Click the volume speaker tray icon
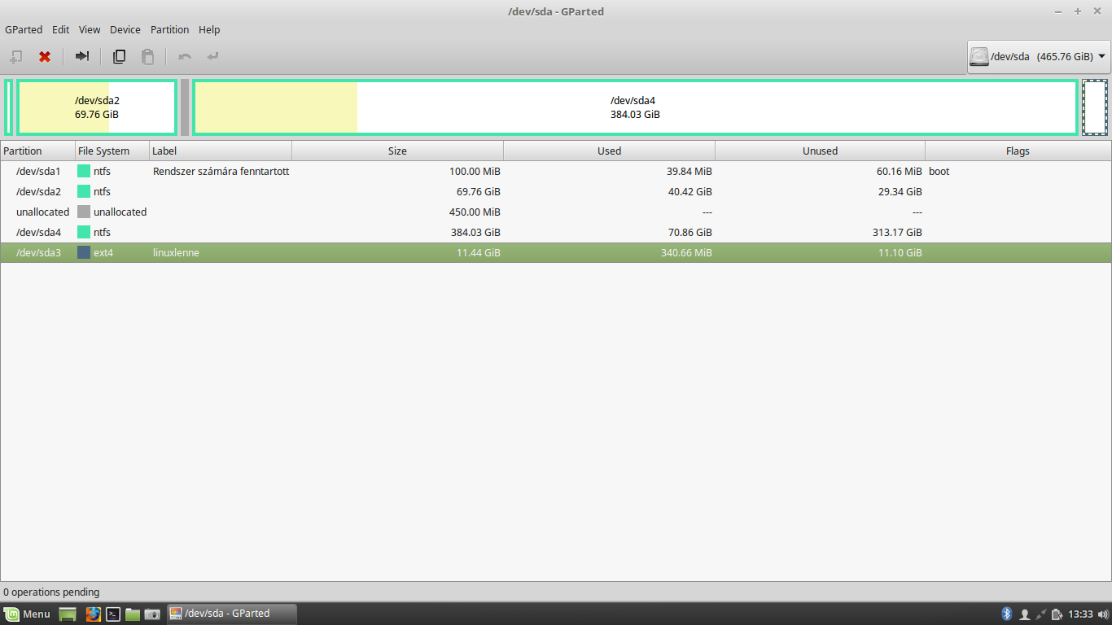 (1102, 614)
